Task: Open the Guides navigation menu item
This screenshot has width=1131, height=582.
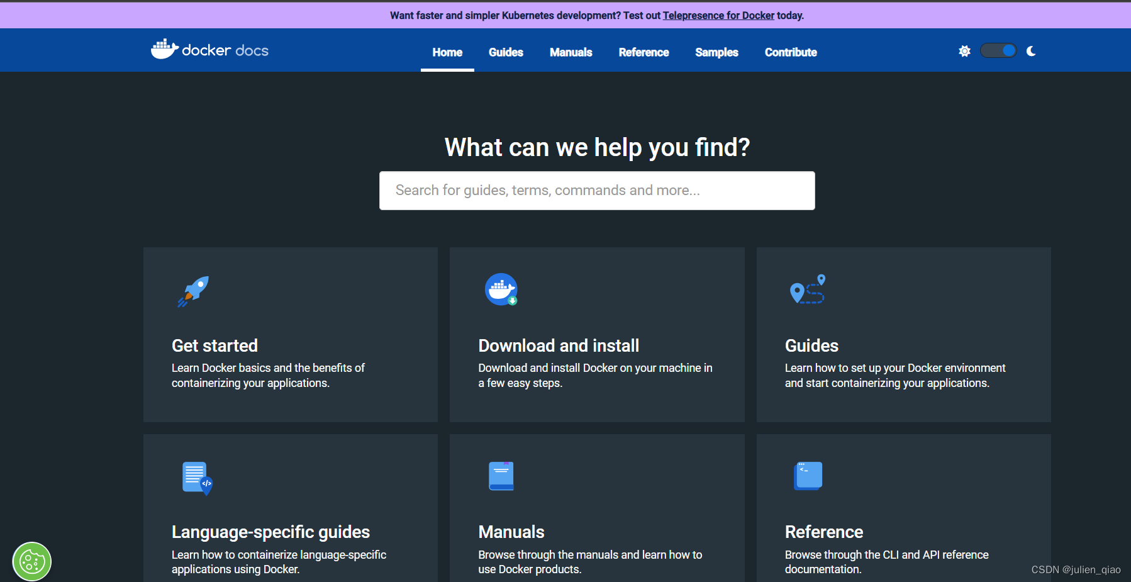Action: tap(506, 52)
